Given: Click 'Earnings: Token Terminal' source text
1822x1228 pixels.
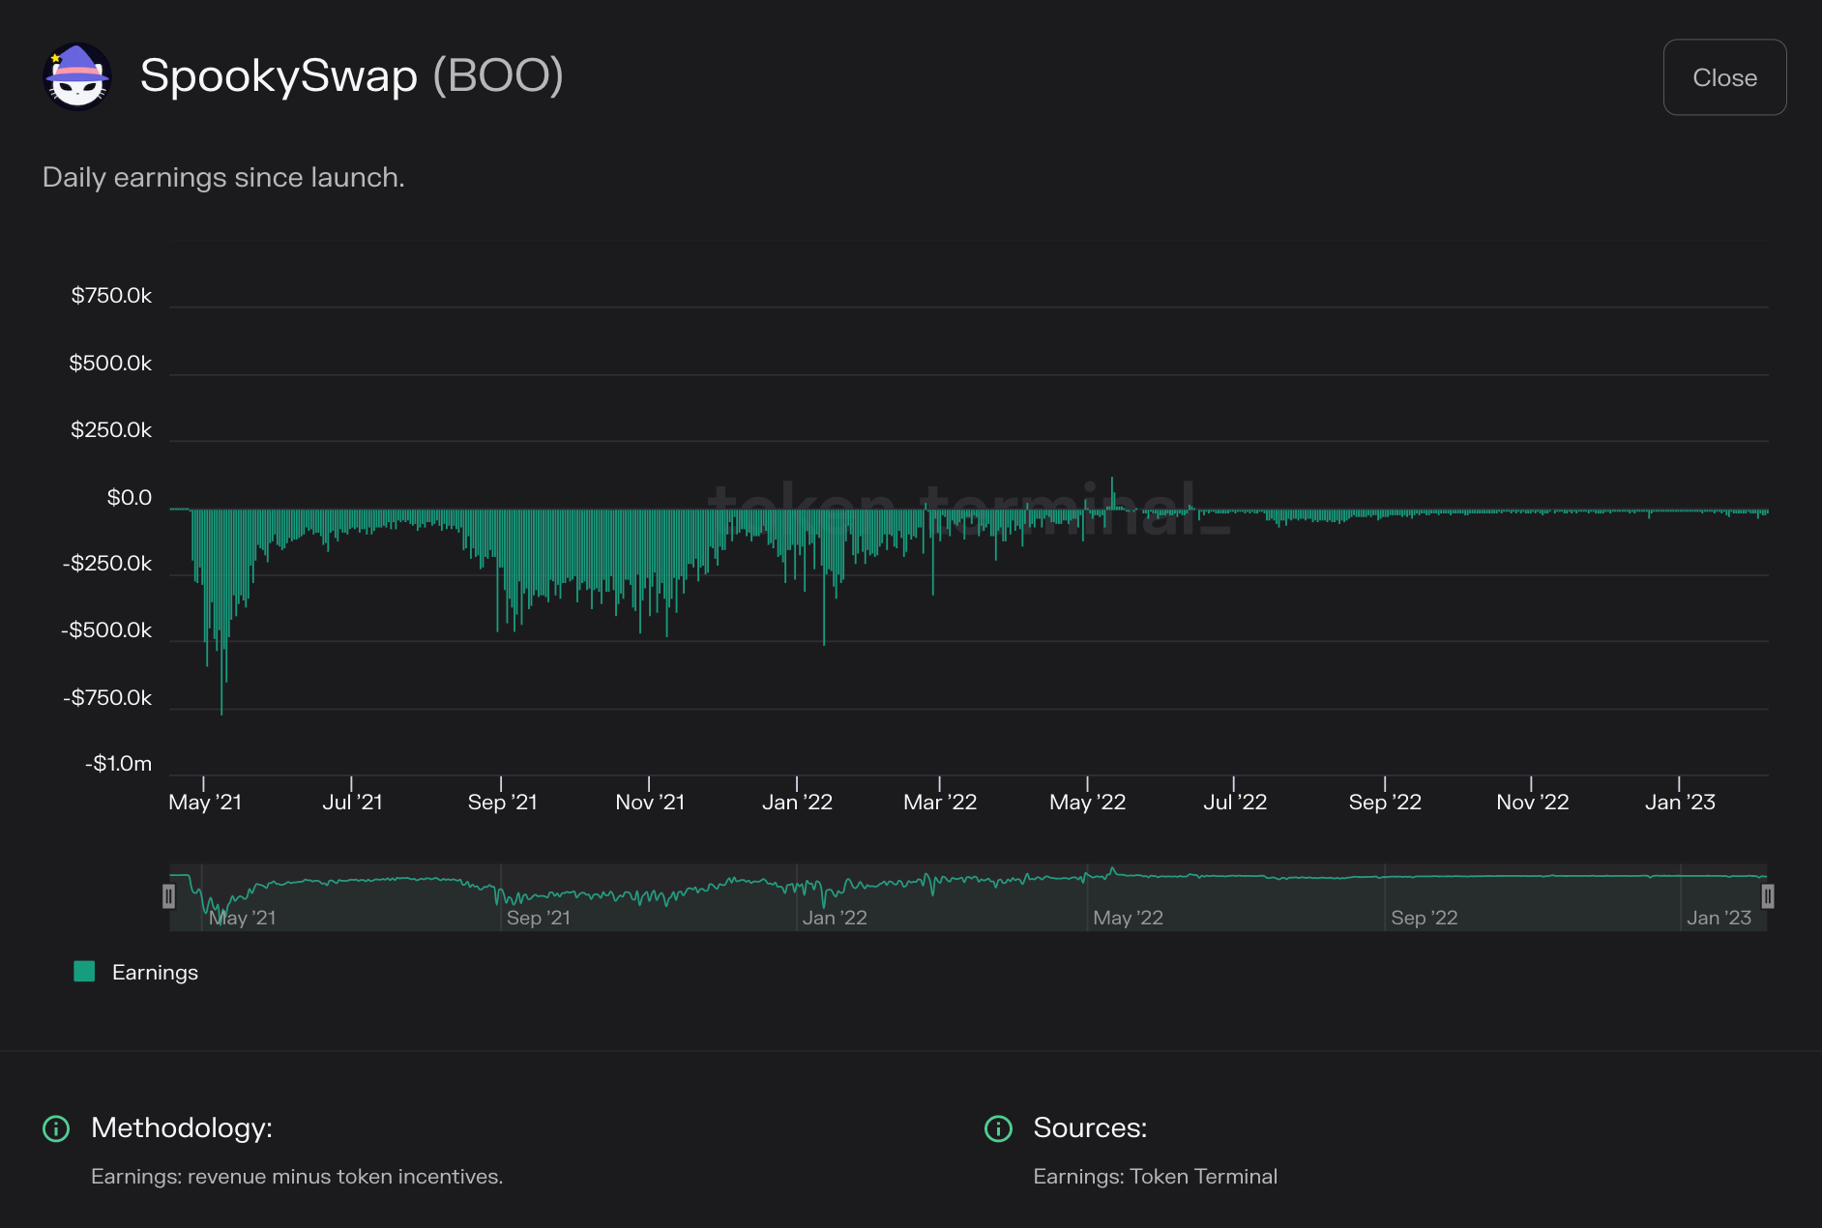Looking at the screenshot, I should point(1155,1177).
